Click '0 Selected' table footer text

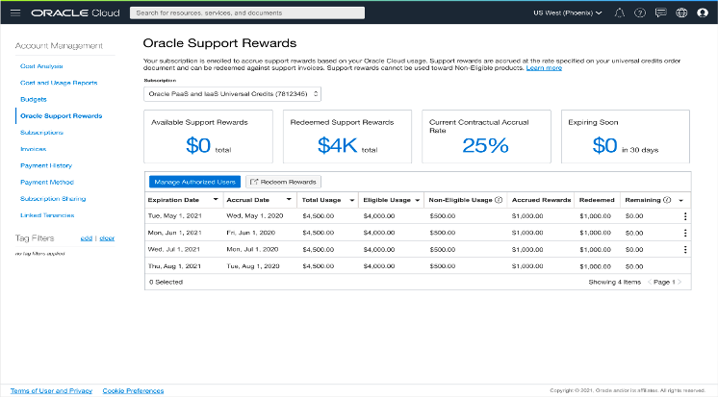166,282
